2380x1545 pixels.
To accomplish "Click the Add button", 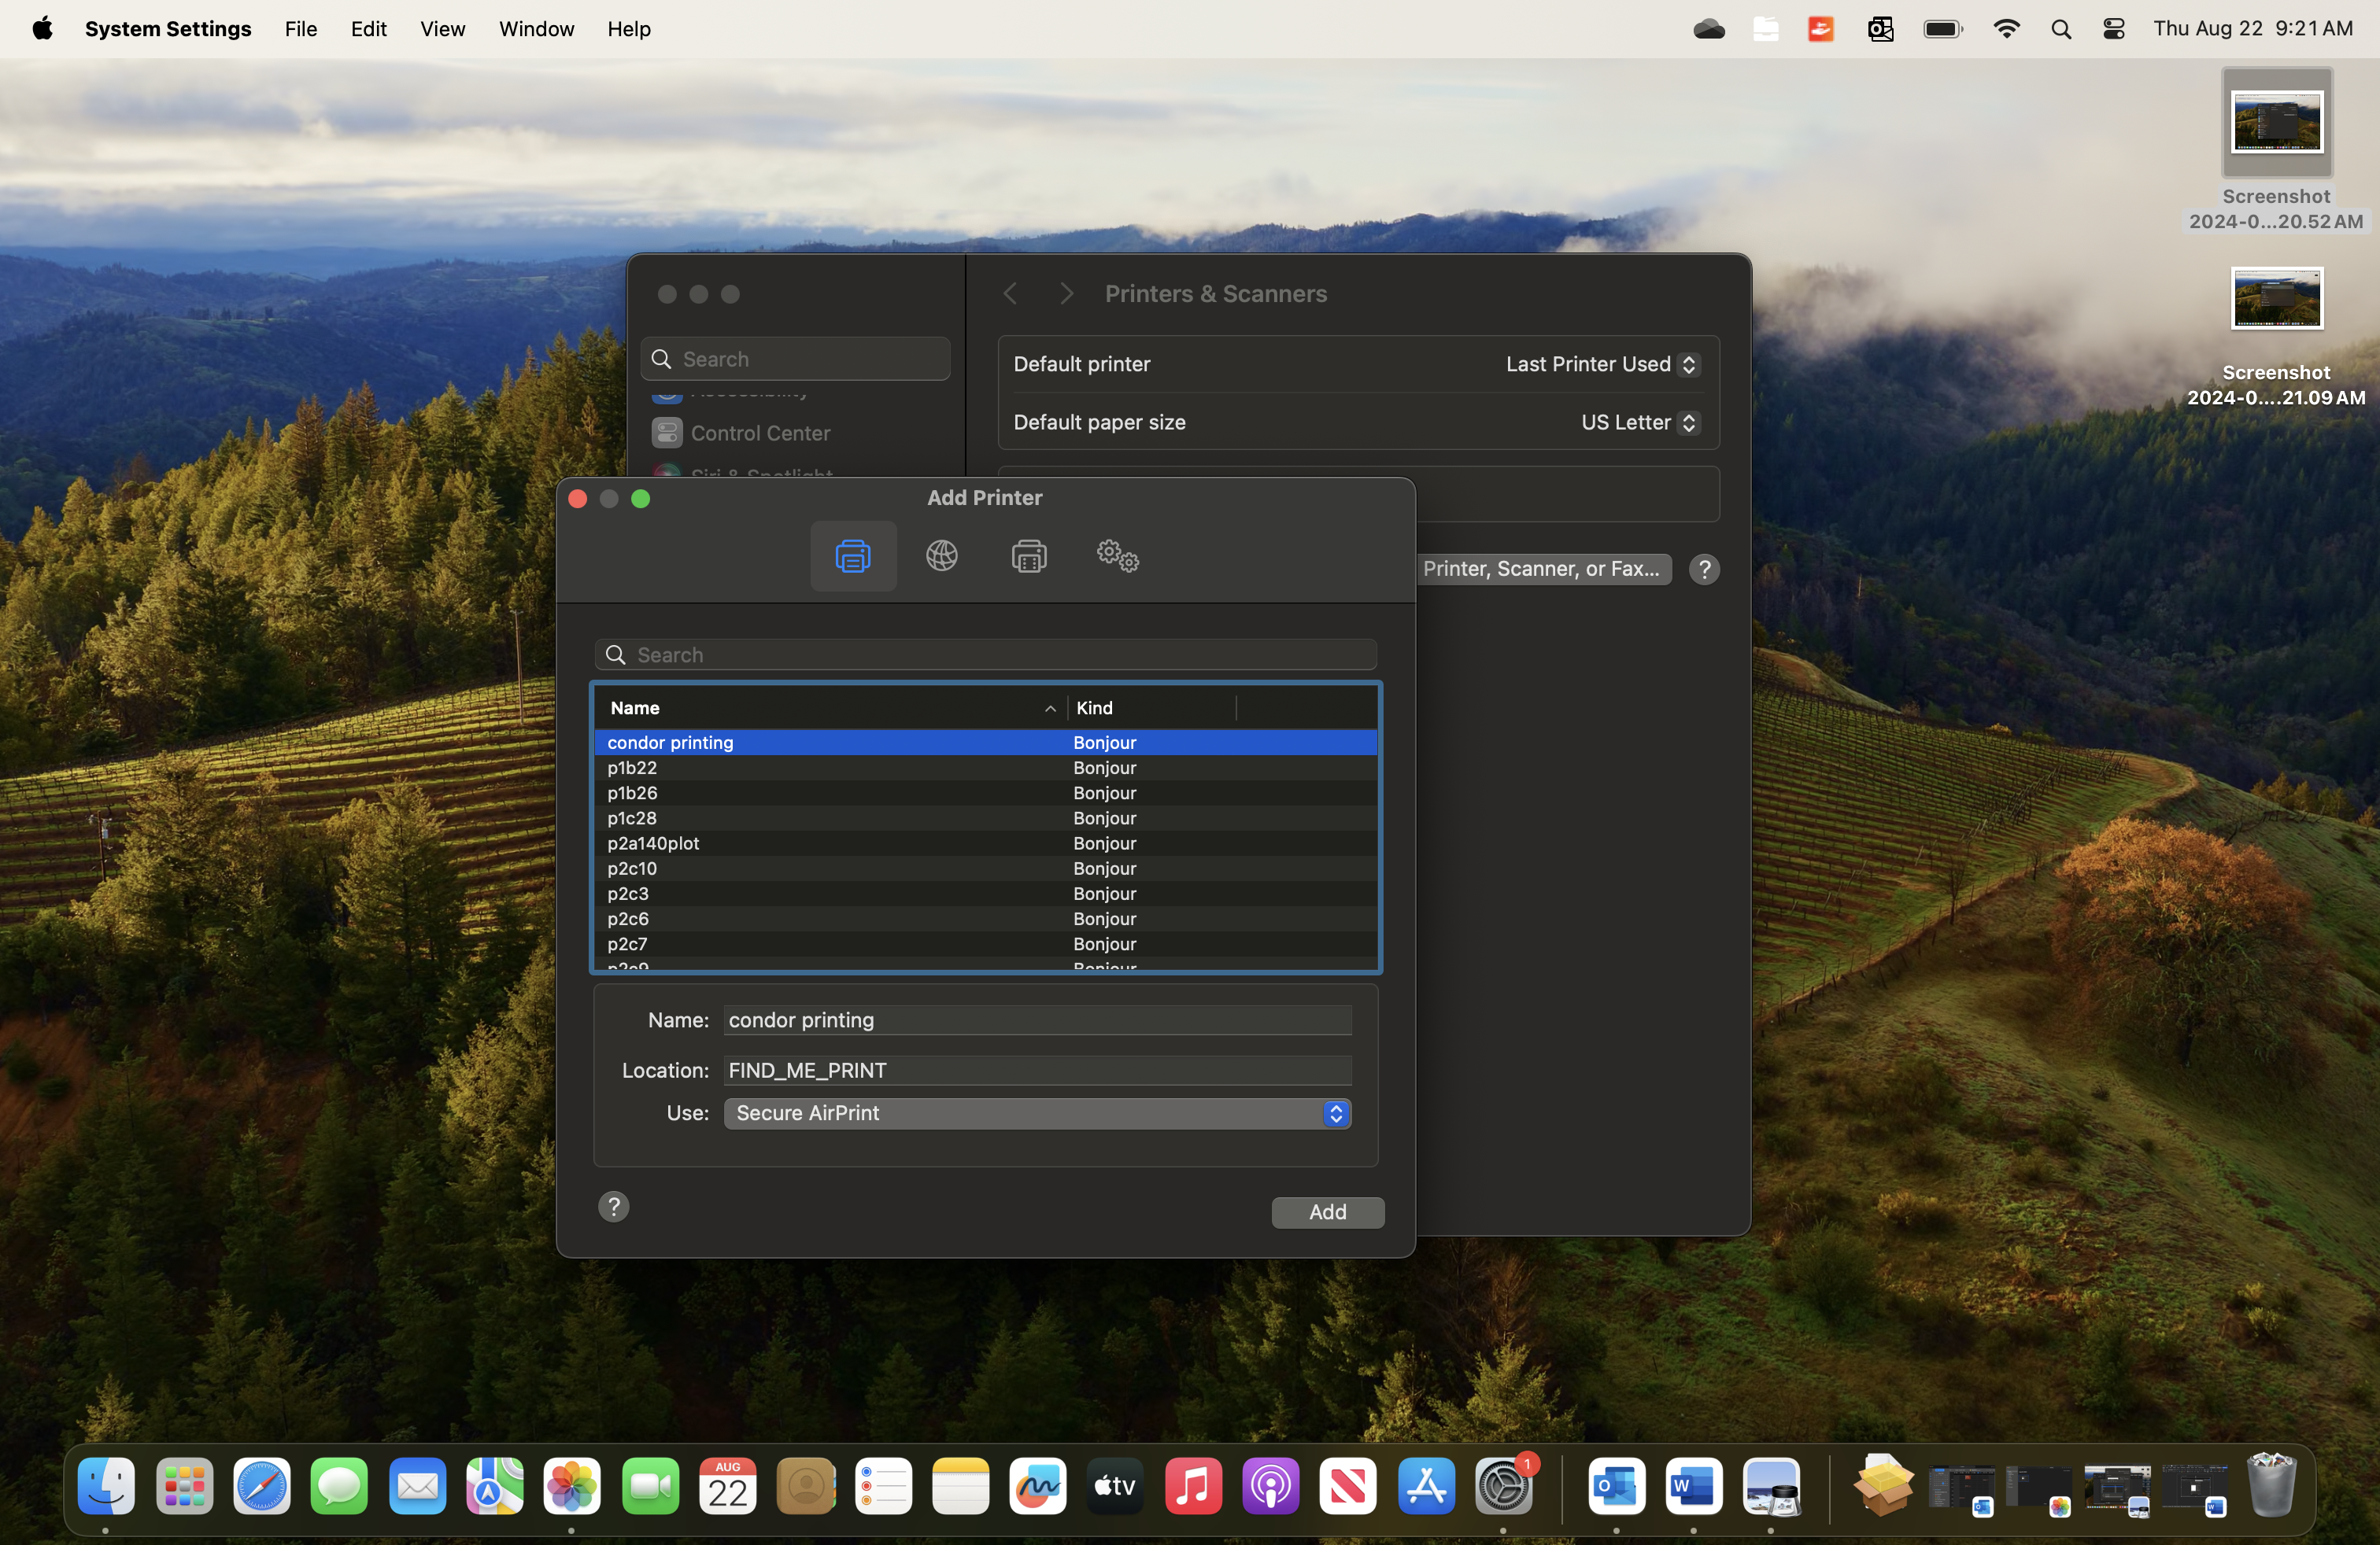I will pyautogui.click(x=1327, y=1212).
